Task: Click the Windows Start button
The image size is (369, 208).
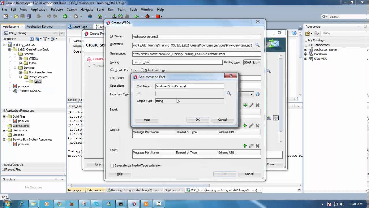Action: (6, 204)
